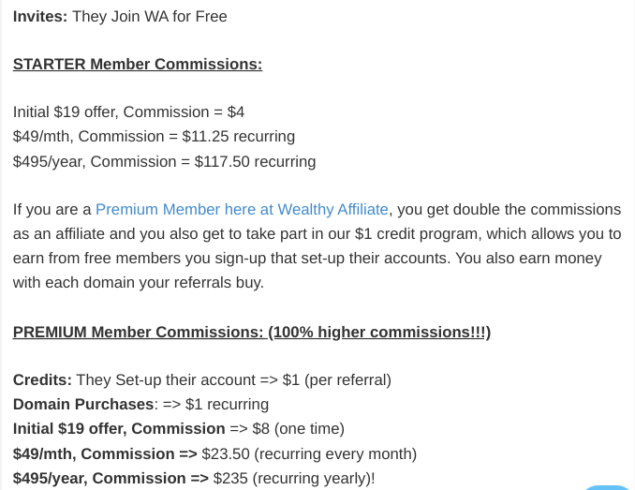Click bold 'Initial $19 offer, Commission' label
Image resolution: width=635 pixels, height=490 pixels.
click(x=119, y=428)
